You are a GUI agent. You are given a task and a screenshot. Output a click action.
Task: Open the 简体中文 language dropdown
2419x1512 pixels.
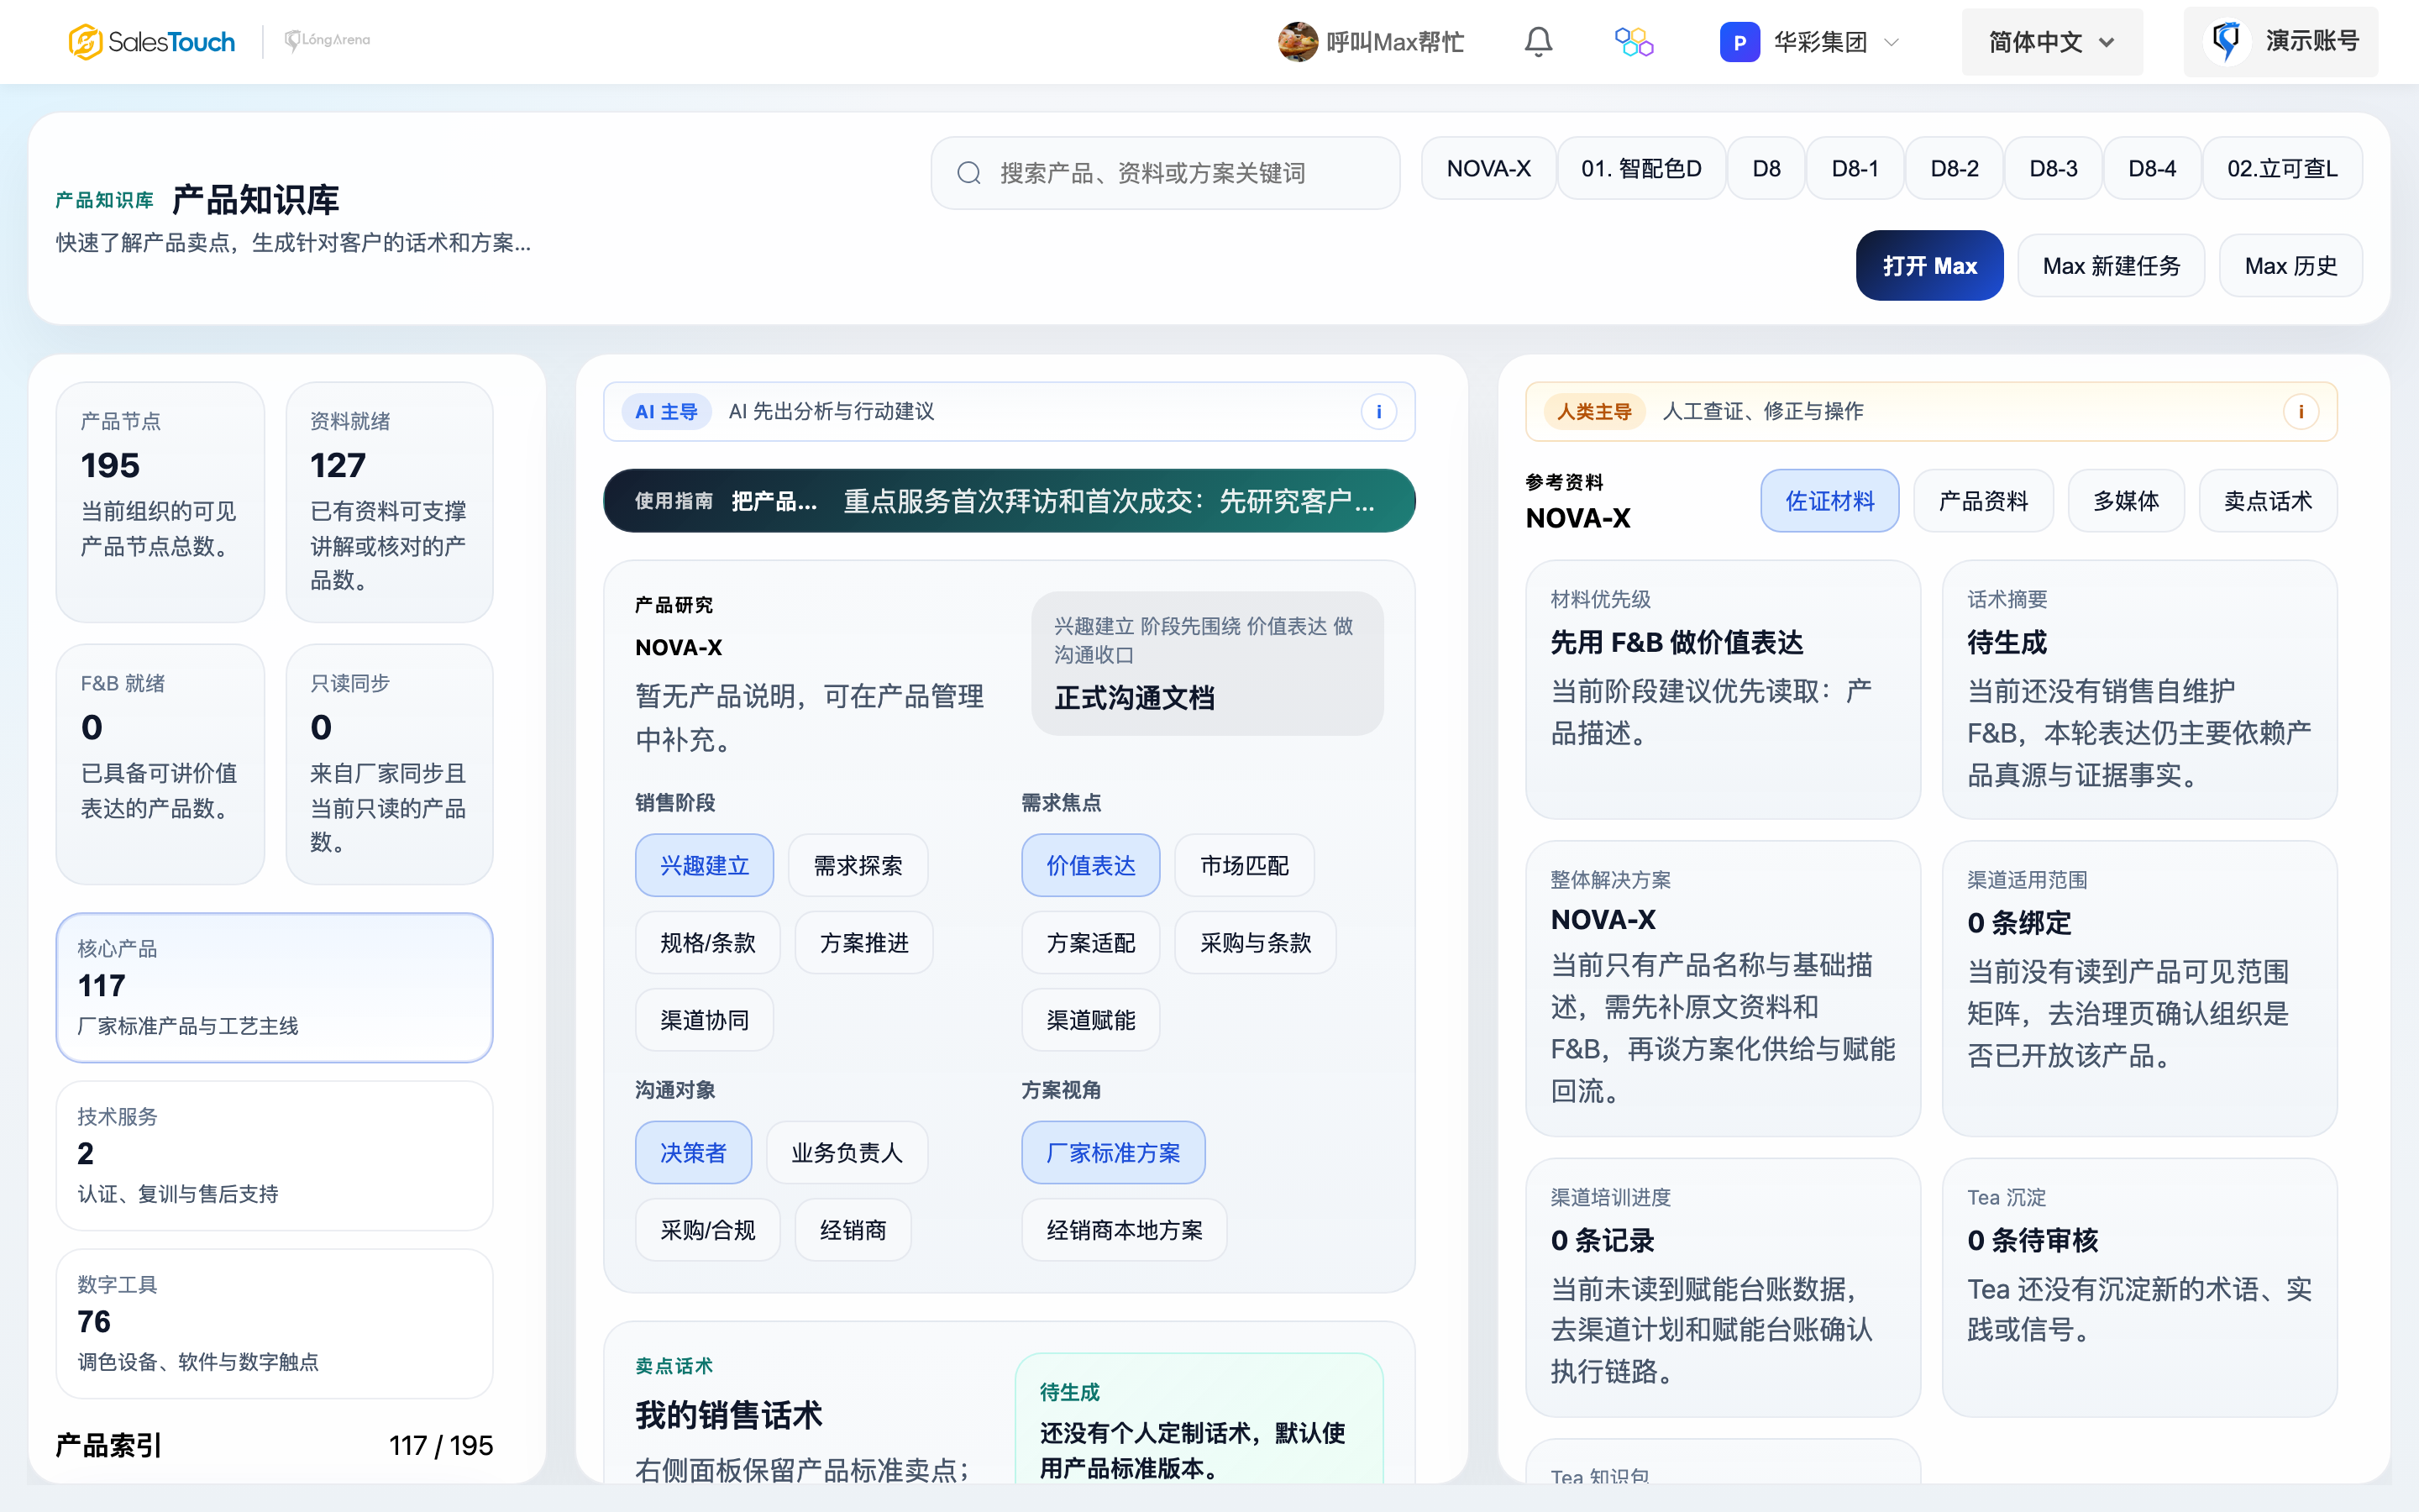point(2051,42)
